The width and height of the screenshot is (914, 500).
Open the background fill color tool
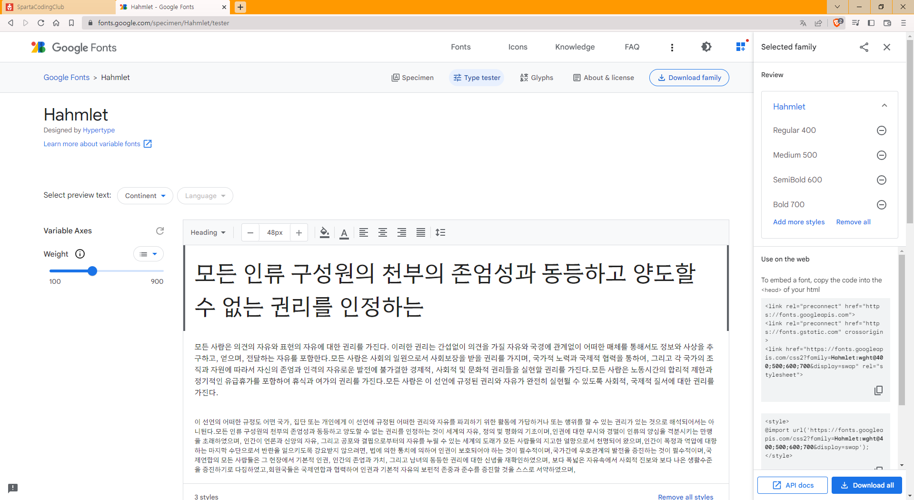click(x=325, y=233)
